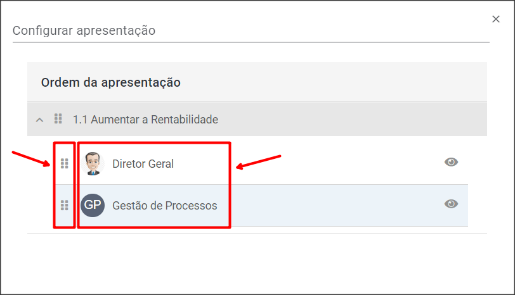This screenshot has width=515, height=295.
Task: Click the GP initials avatar circle
Action: (93, 205)
